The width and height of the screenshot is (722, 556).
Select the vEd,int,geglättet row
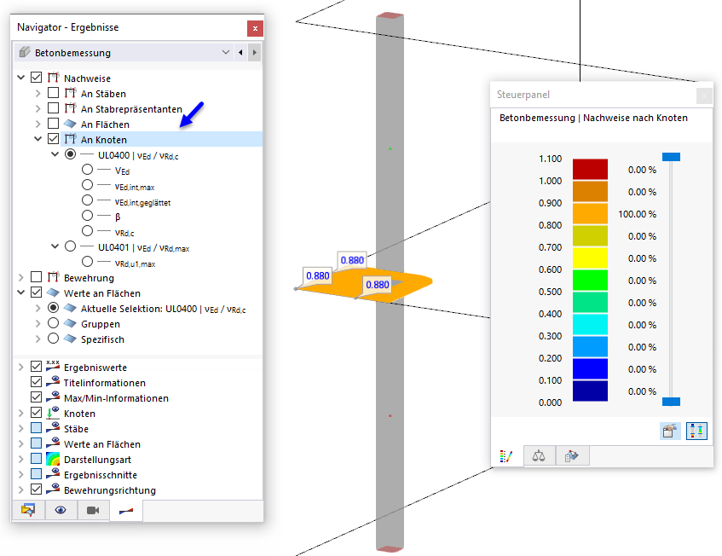click(142, 202)
